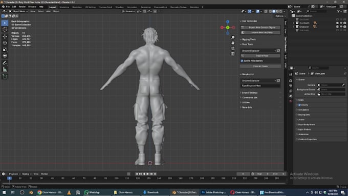Open the Output properties tab icon

click(x=291, y=86)
